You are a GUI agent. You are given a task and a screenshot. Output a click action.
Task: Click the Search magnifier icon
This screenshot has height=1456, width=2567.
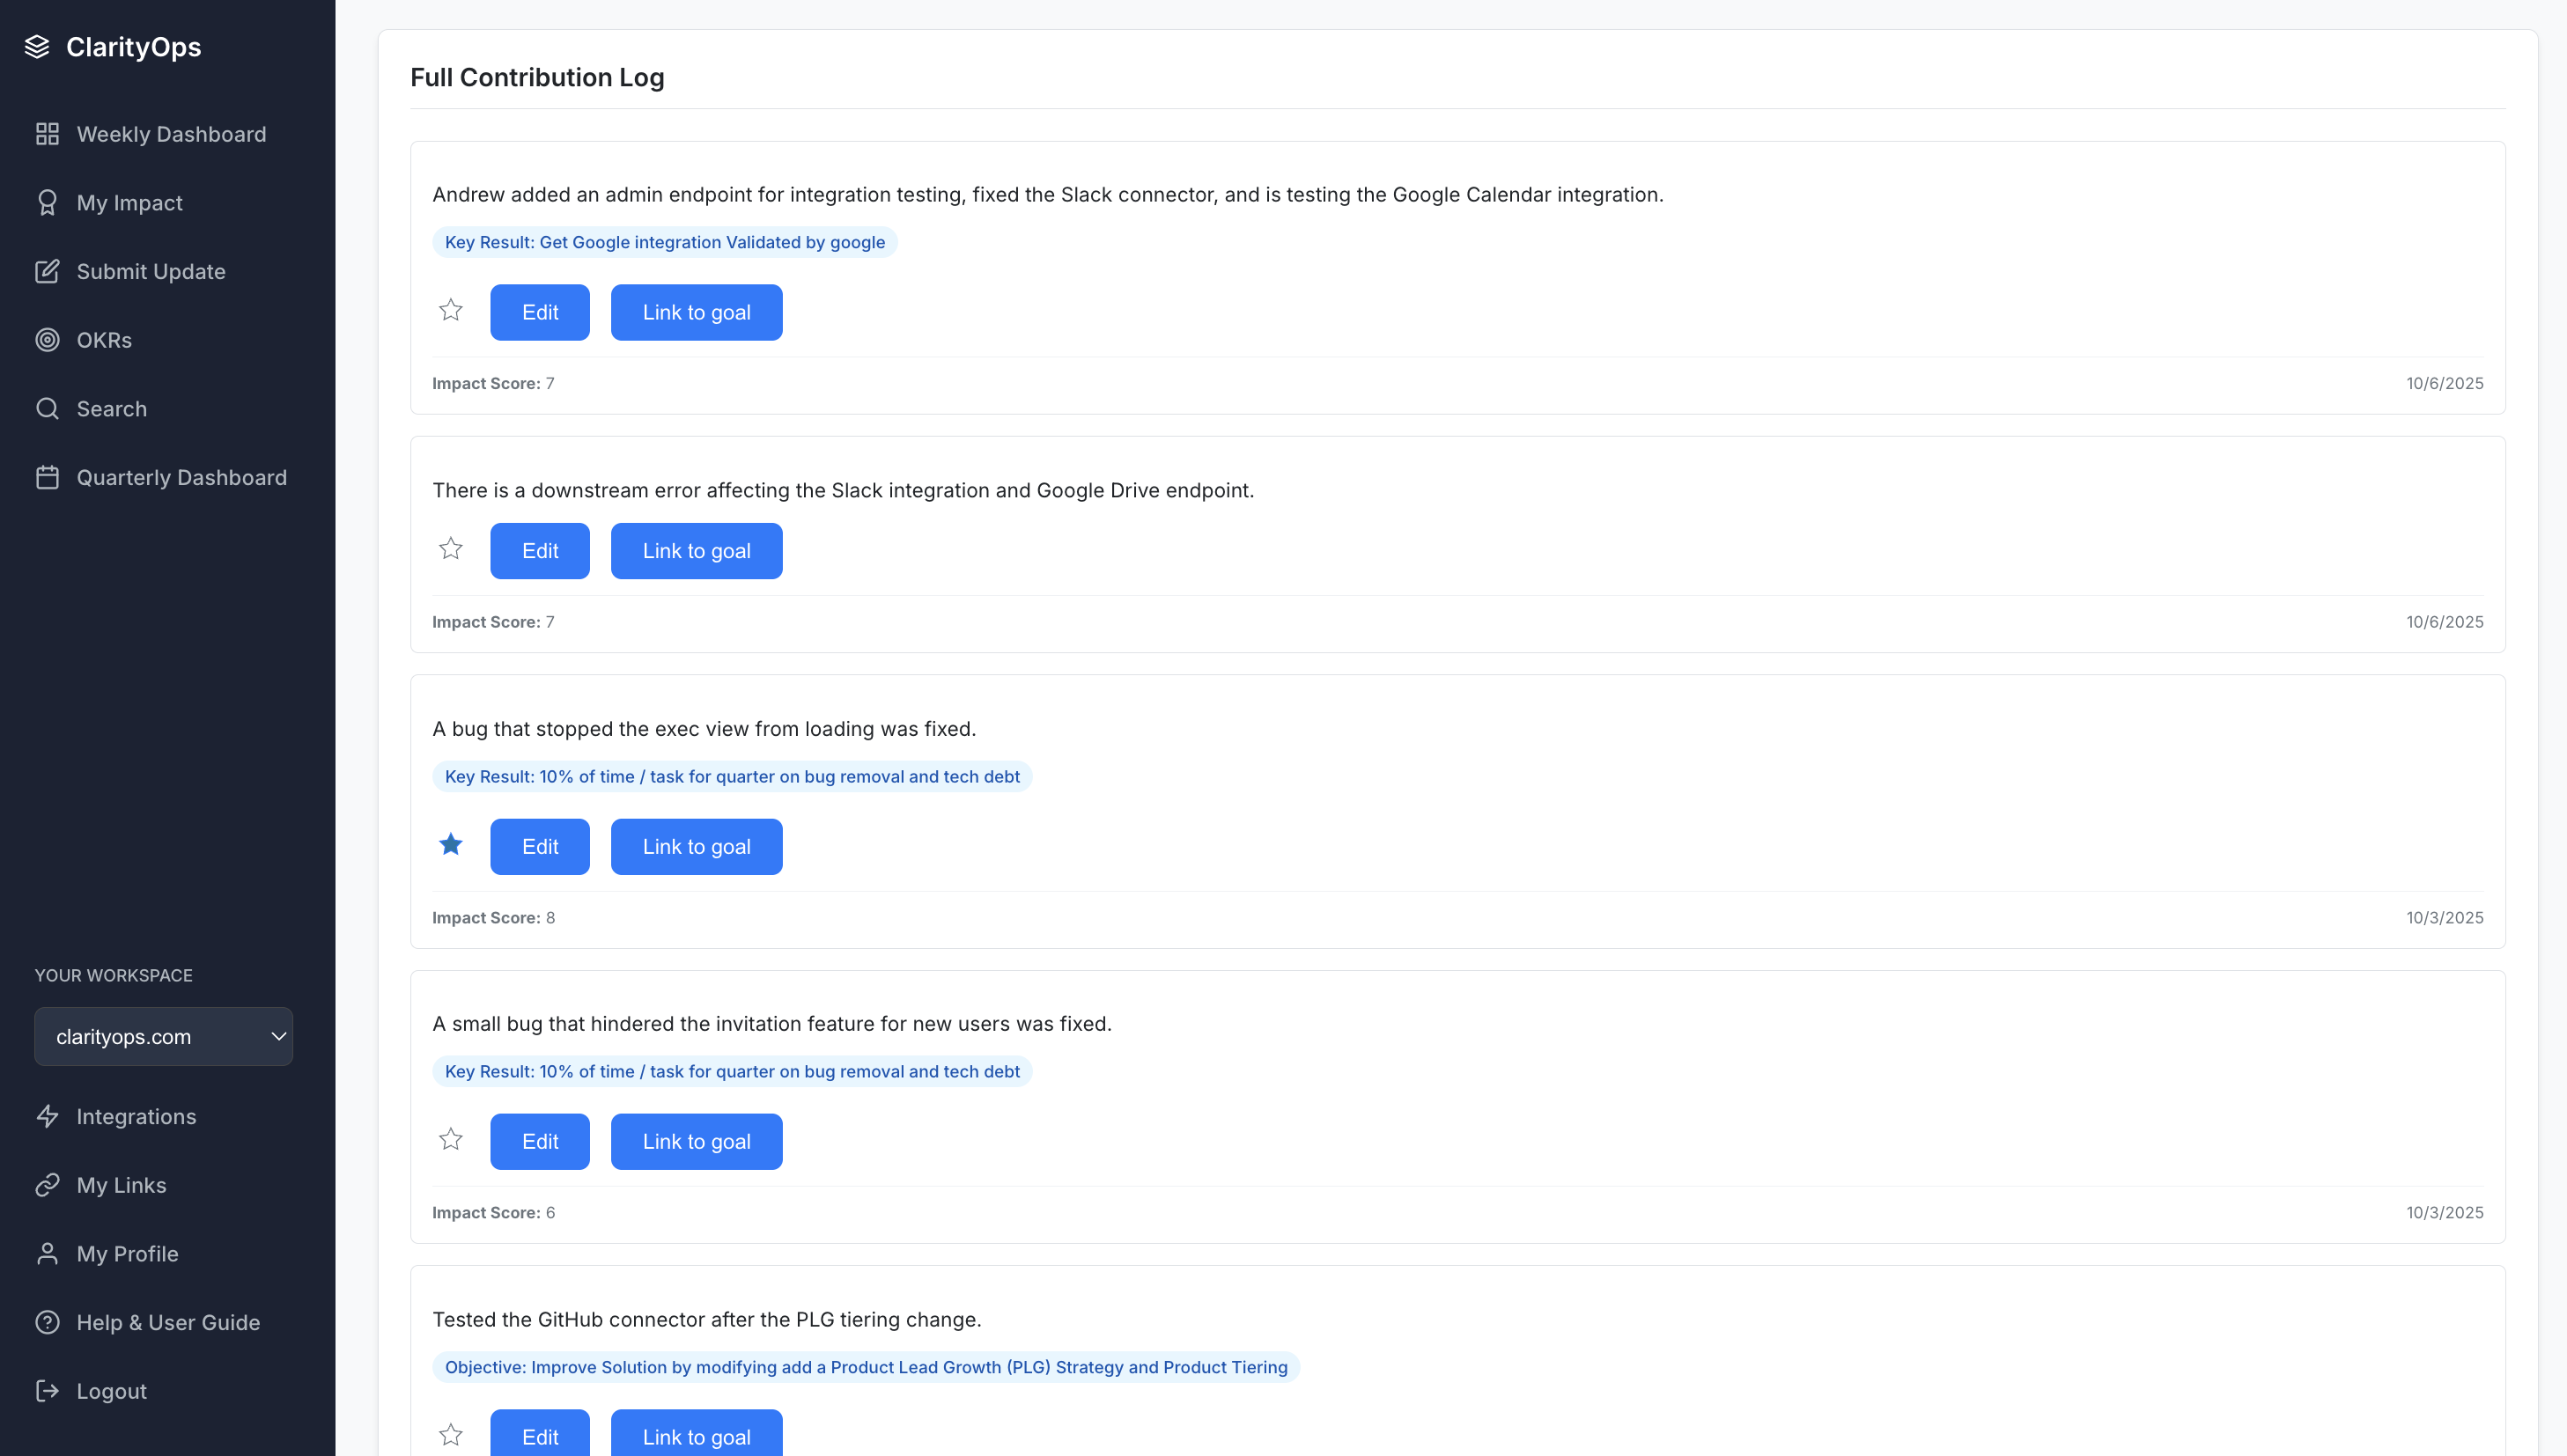47,409
